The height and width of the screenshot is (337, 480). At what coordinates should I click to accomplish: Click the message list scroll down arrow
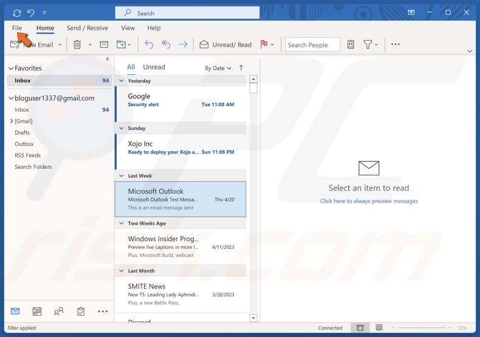tap(253, 318)
